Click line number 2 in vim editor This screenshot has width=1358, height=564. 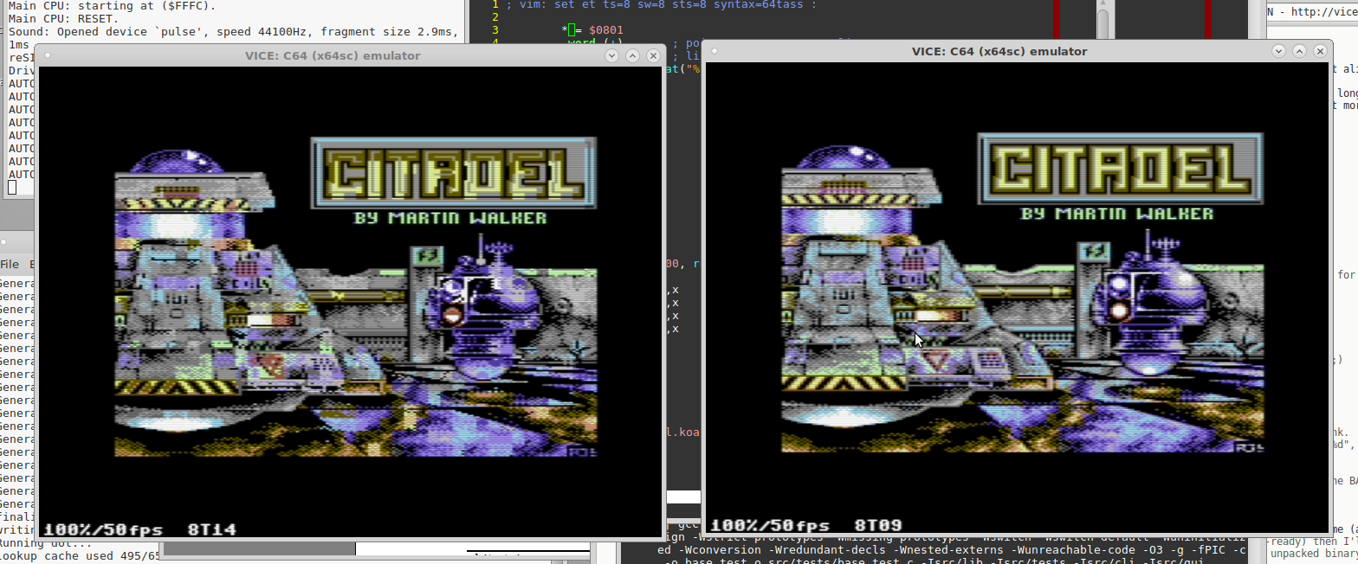pos(495,16)
